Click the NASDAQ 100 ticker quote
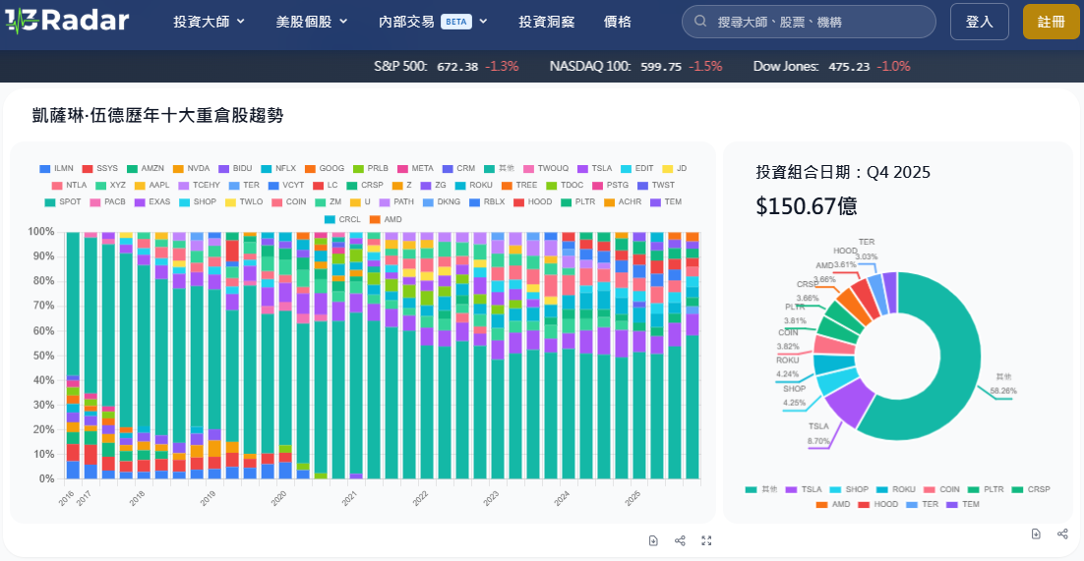This screenshot has height=561, width=1084. (636, 67)
